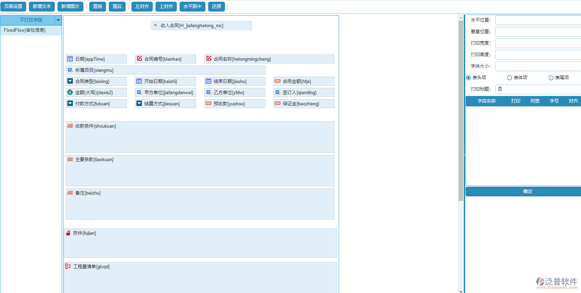The height and width of the screenshot is (293, 581).
Task: Click the text-area icon of 收款条件{shoukuan}
Action: pos(70,126)
